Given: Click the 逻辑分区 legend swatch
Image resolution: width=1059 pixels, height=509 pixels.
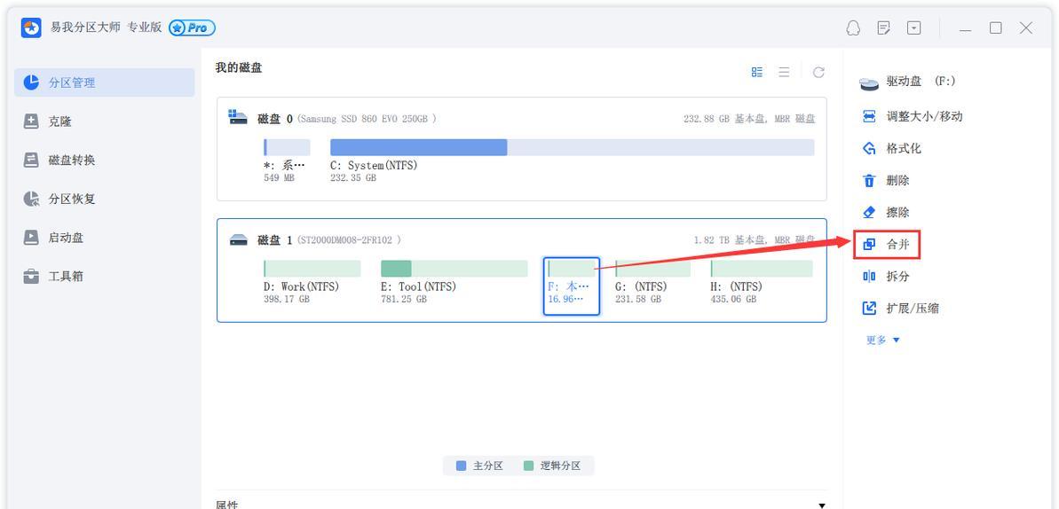Looking at the screenshot, I should coord(528,466).
